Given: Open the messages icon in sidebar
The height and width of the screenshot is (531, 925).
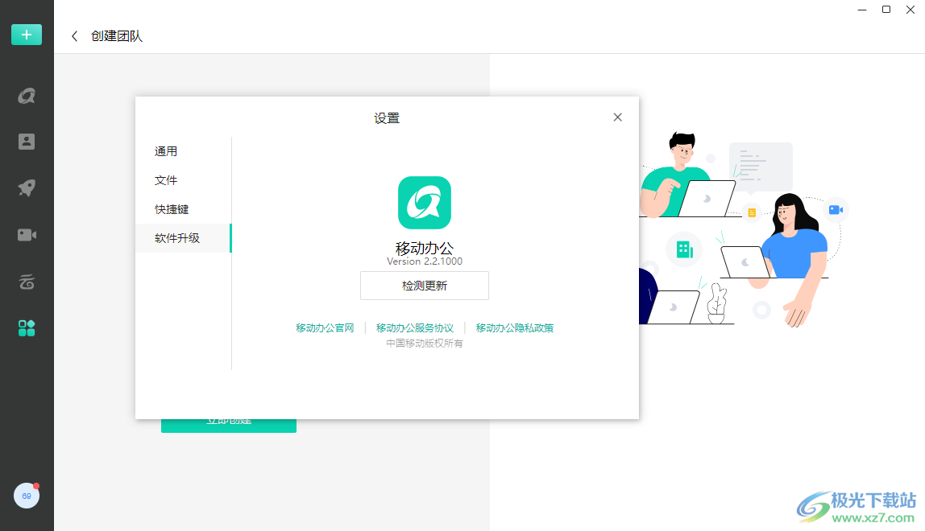Looking at the screenshot, I should 27,96.
